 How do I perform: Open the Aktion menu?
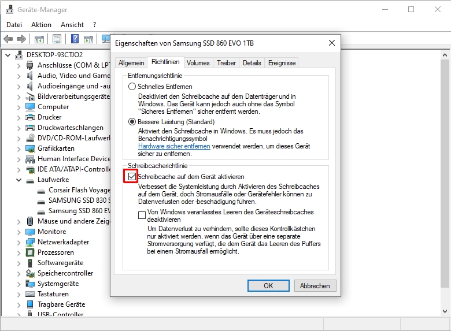coord(41,25)
